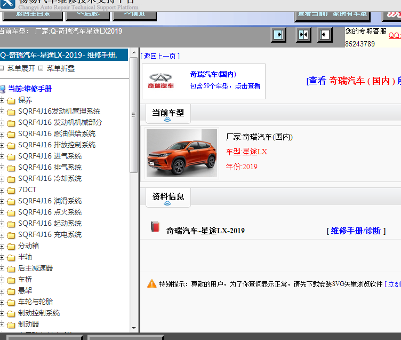This screenshot has height=340, width=401.
Task: Click the orange warning triangle icon
Action: click(152, 283)
